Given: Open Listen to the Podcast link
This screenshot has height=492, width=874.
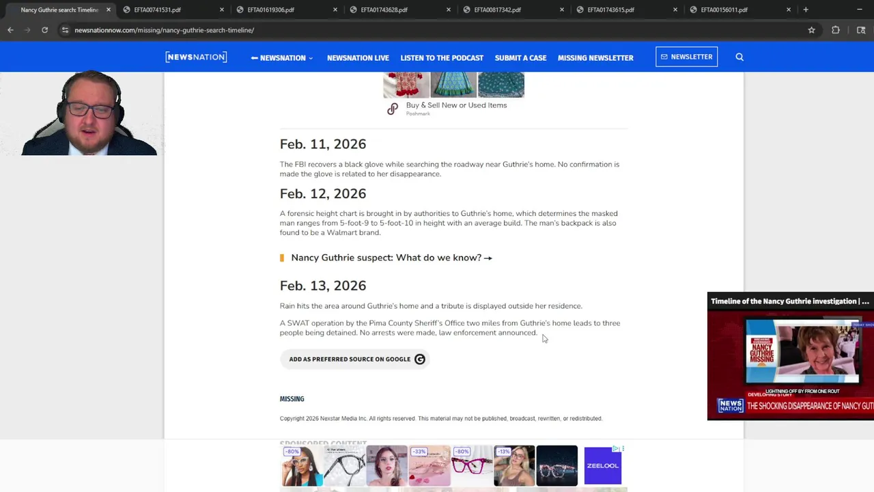Looking at the screenshot, I should pyautogui.click(x=442, y=58).
